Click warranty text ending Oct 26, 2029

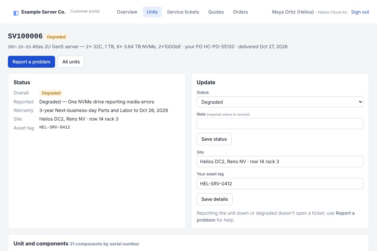pyautogui.click(x=103, y=110)
